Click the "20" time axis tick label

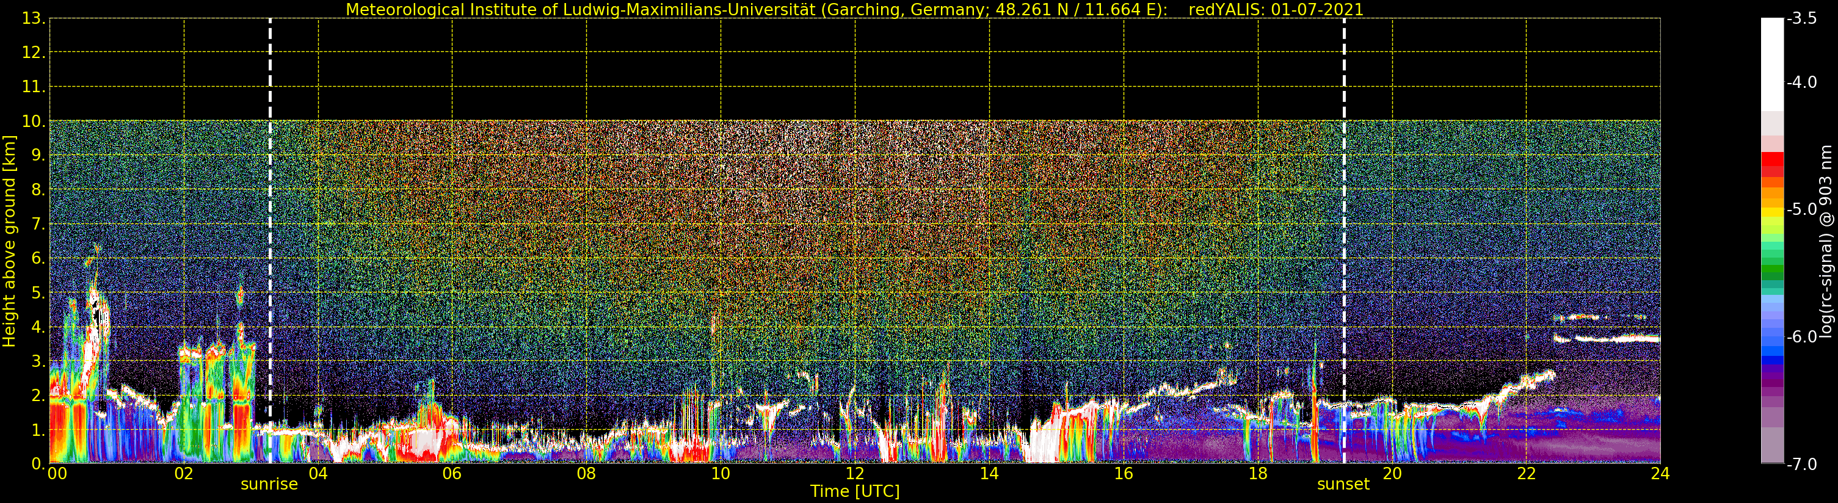coord(1392,474)
